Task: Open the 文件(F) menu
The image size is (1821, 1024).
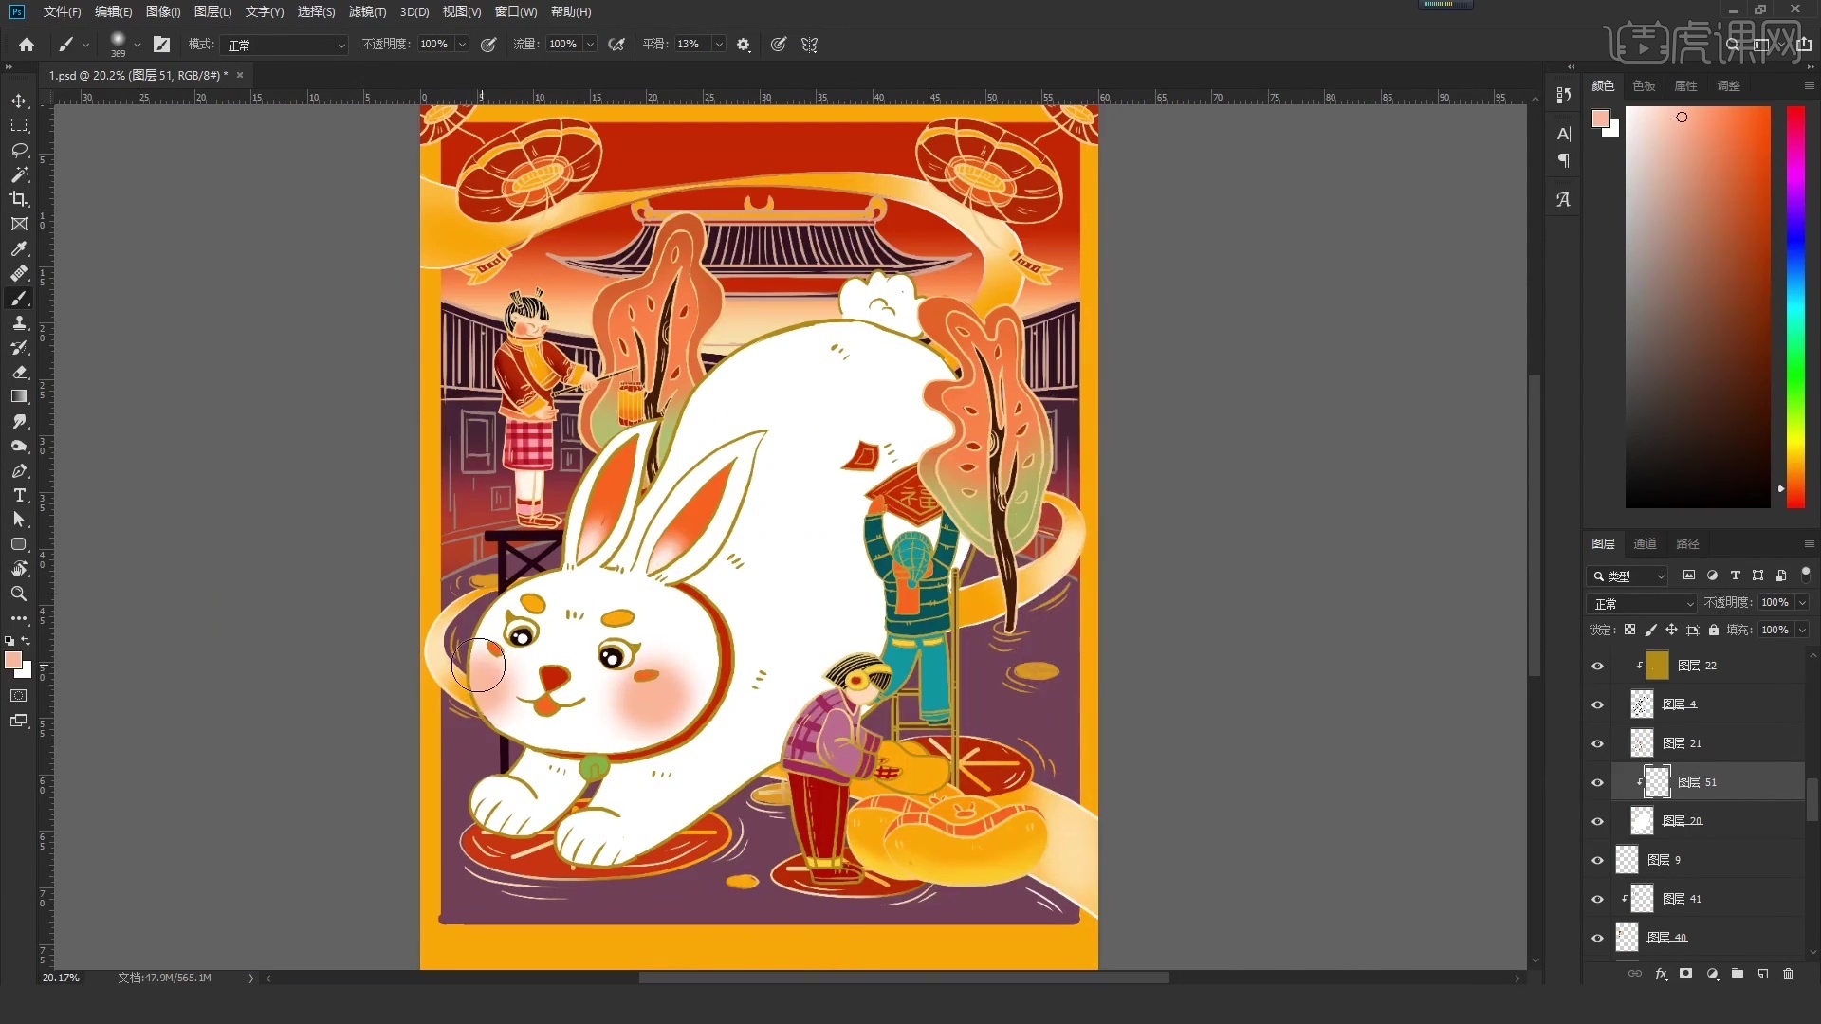Action: coord(62,11)
